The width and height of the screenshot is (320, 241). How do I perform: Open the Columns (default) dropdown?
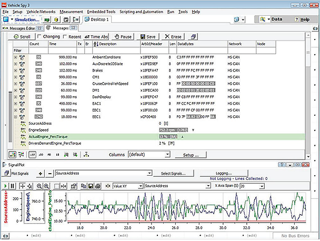167,155
